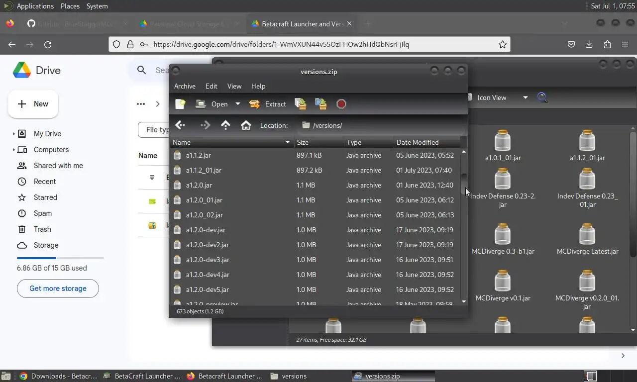Open Computers in Drive sidebar
The width and height of the screenshot is (637, 382).
[51, 150]
